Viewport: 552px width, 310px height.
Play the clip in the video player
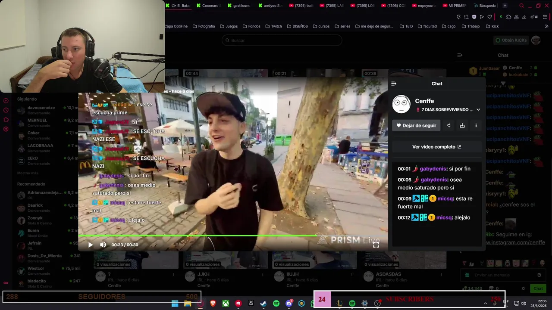point(91,245)
